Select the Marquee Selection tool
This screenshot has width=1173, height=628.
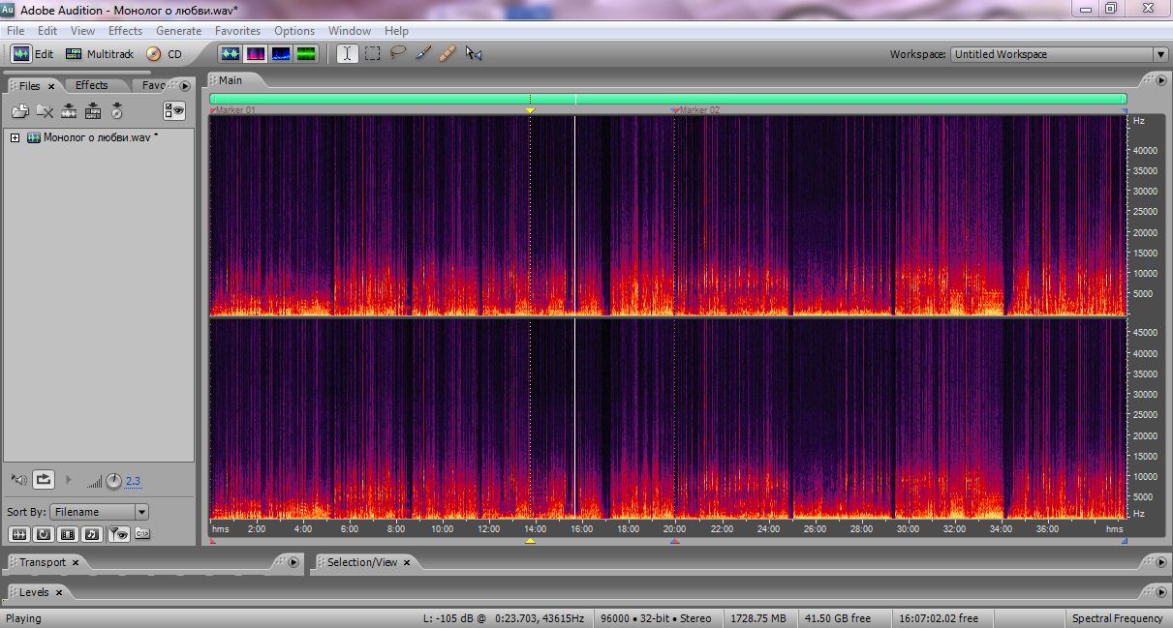tap(372, 54)
